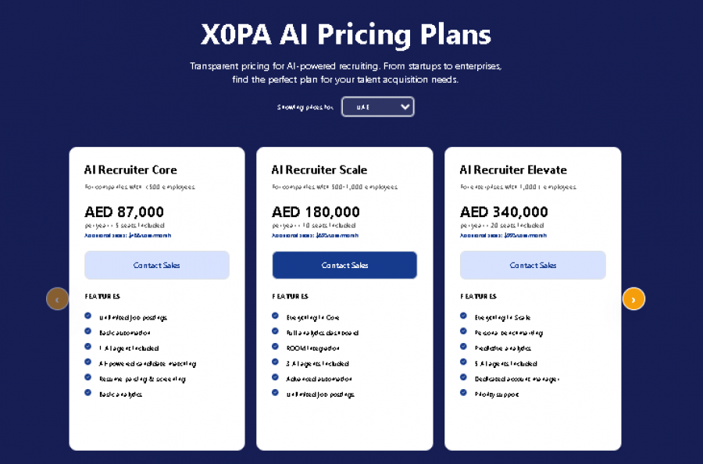This screenshot has height=464, width=703.
Task: Click Contact Sales for AI Recruiter Scale
Action: click(x=344, y=265)
